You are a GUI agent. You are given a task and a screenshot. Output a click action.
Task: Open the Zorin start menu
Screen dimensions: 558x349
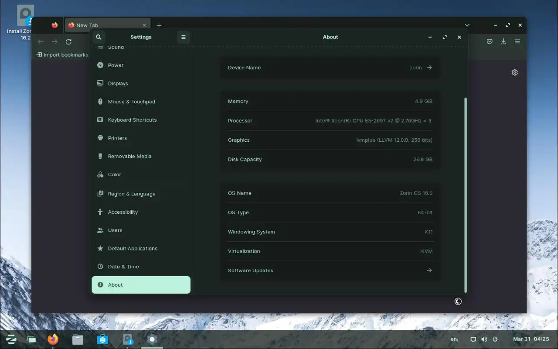pyautogui.click(x=11, y=339)
